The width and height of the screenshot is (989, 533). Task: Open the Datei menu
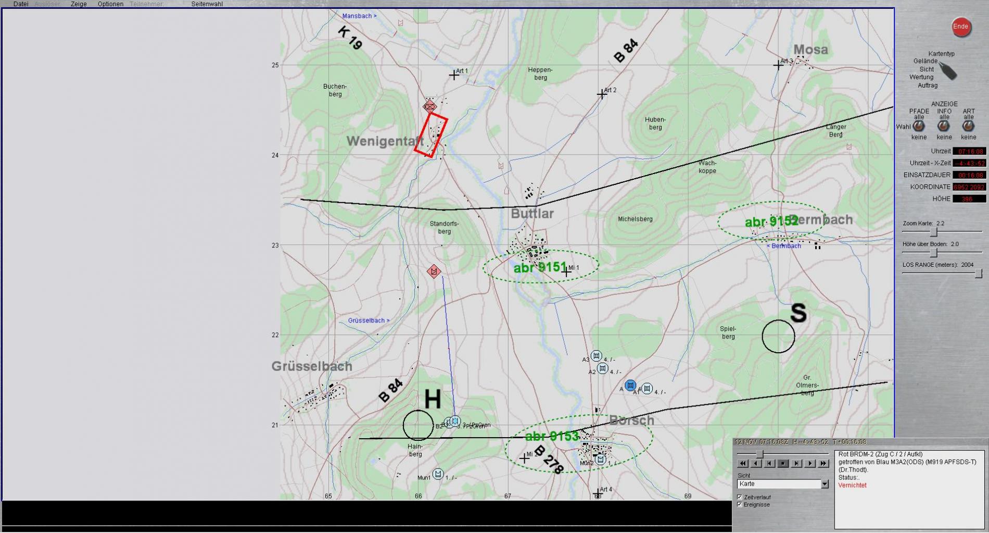coord(21,4)
